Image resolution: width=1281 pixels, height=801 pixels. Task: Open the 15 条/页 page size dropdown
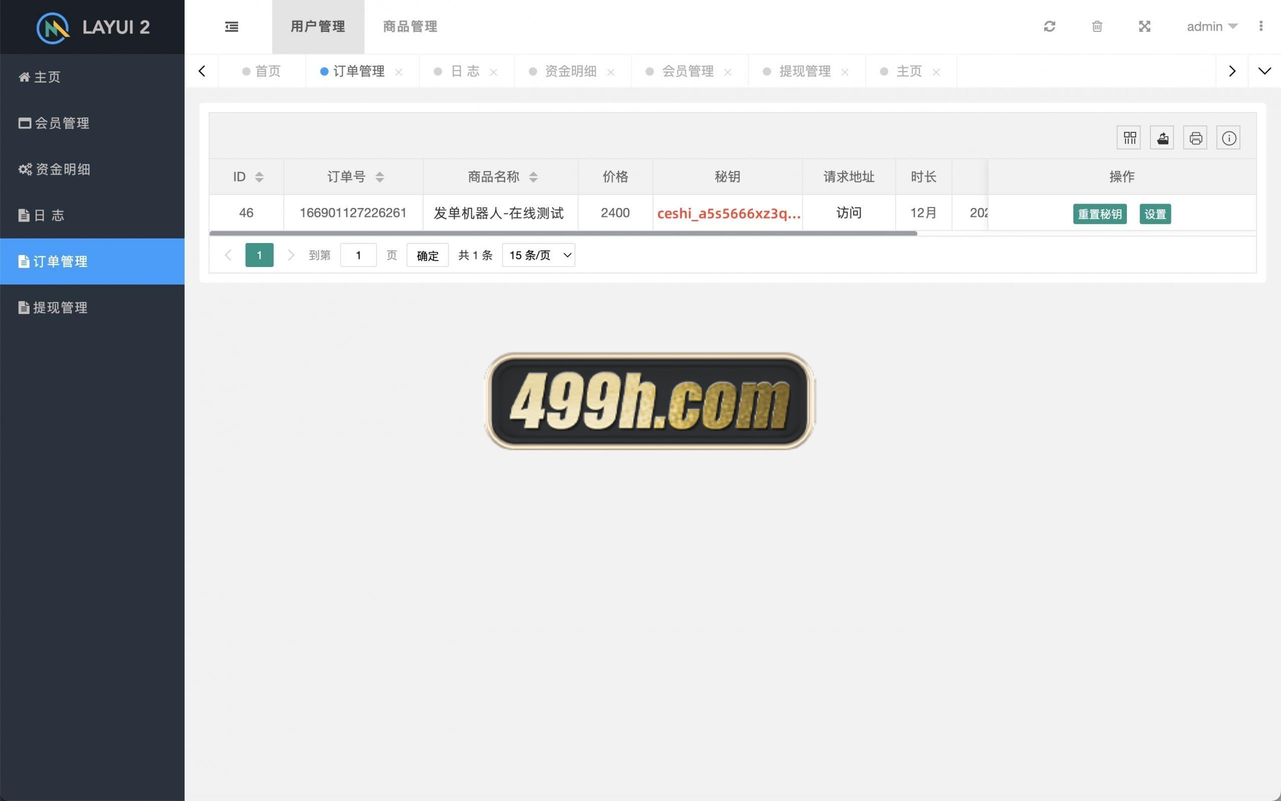pos(538,255)
